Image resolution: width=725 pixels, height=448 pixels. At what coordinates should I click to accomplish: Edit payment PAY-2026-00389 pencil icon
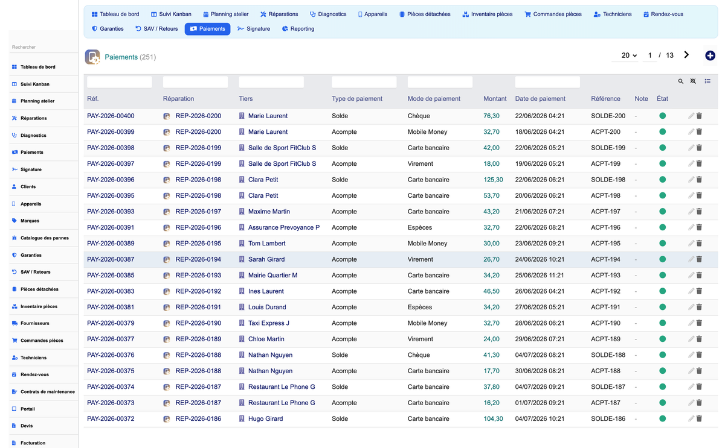click(x=691, y=244)
